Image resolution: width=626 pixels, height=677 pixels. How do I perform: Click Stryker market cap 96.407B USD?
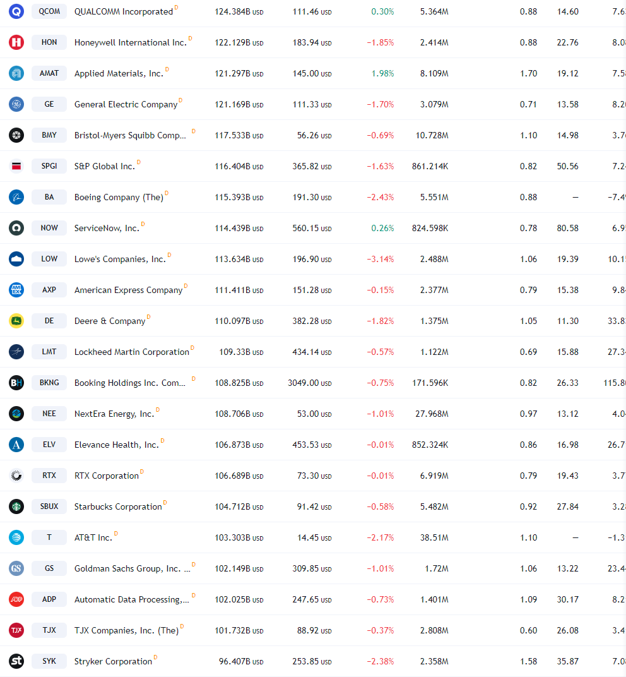pyautogui.click(x=241, y=661)
